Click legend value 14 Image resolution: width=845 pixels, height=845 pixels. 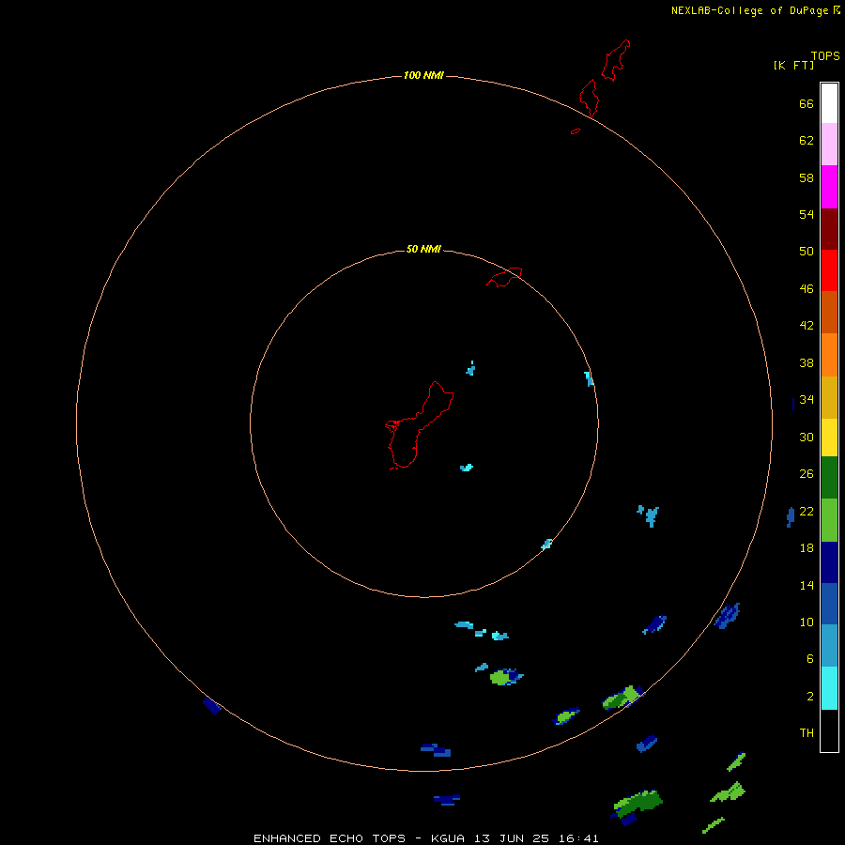pyautogui.click(x=807, y=585)
